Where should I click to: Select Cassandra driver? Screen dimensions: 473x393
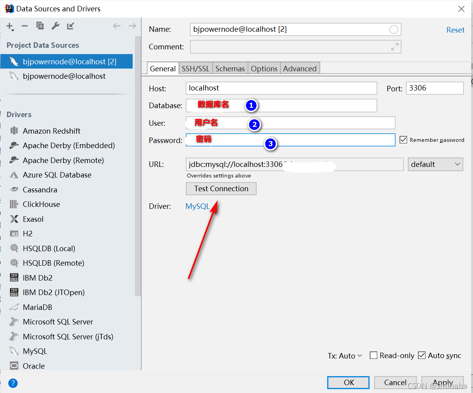[x=40, y=190]
